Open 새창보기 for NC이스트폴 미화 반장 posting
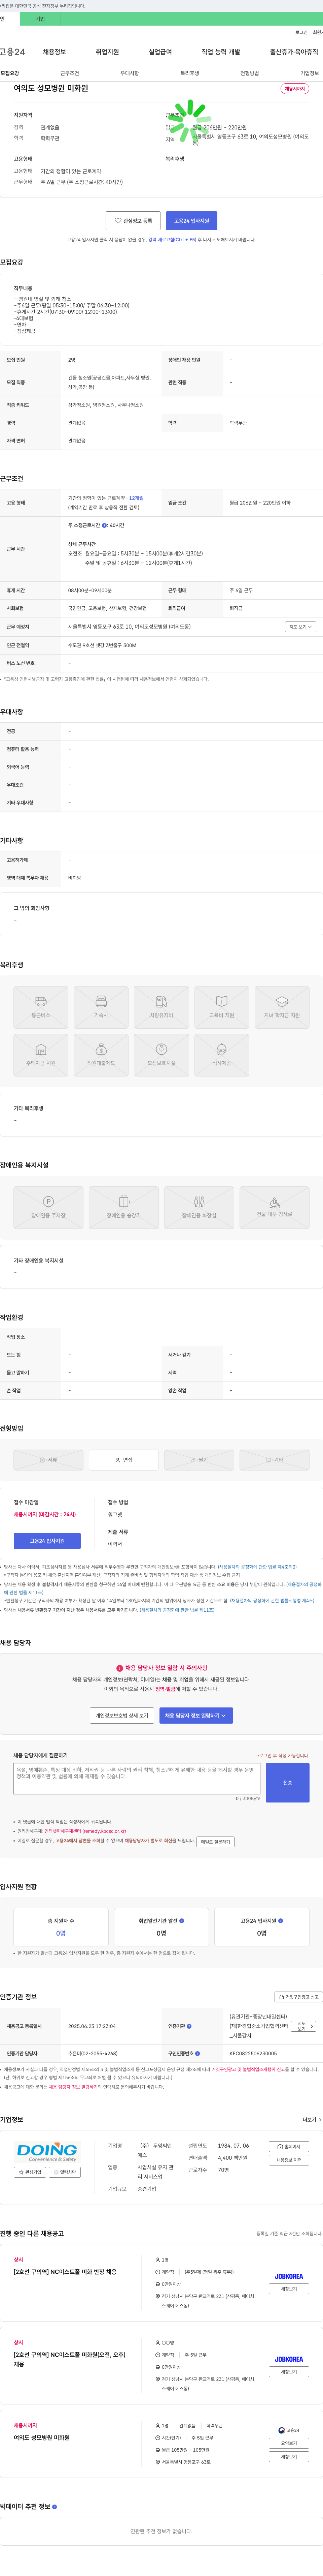This screenshot has height=2576, width=323. [289, 2288]
